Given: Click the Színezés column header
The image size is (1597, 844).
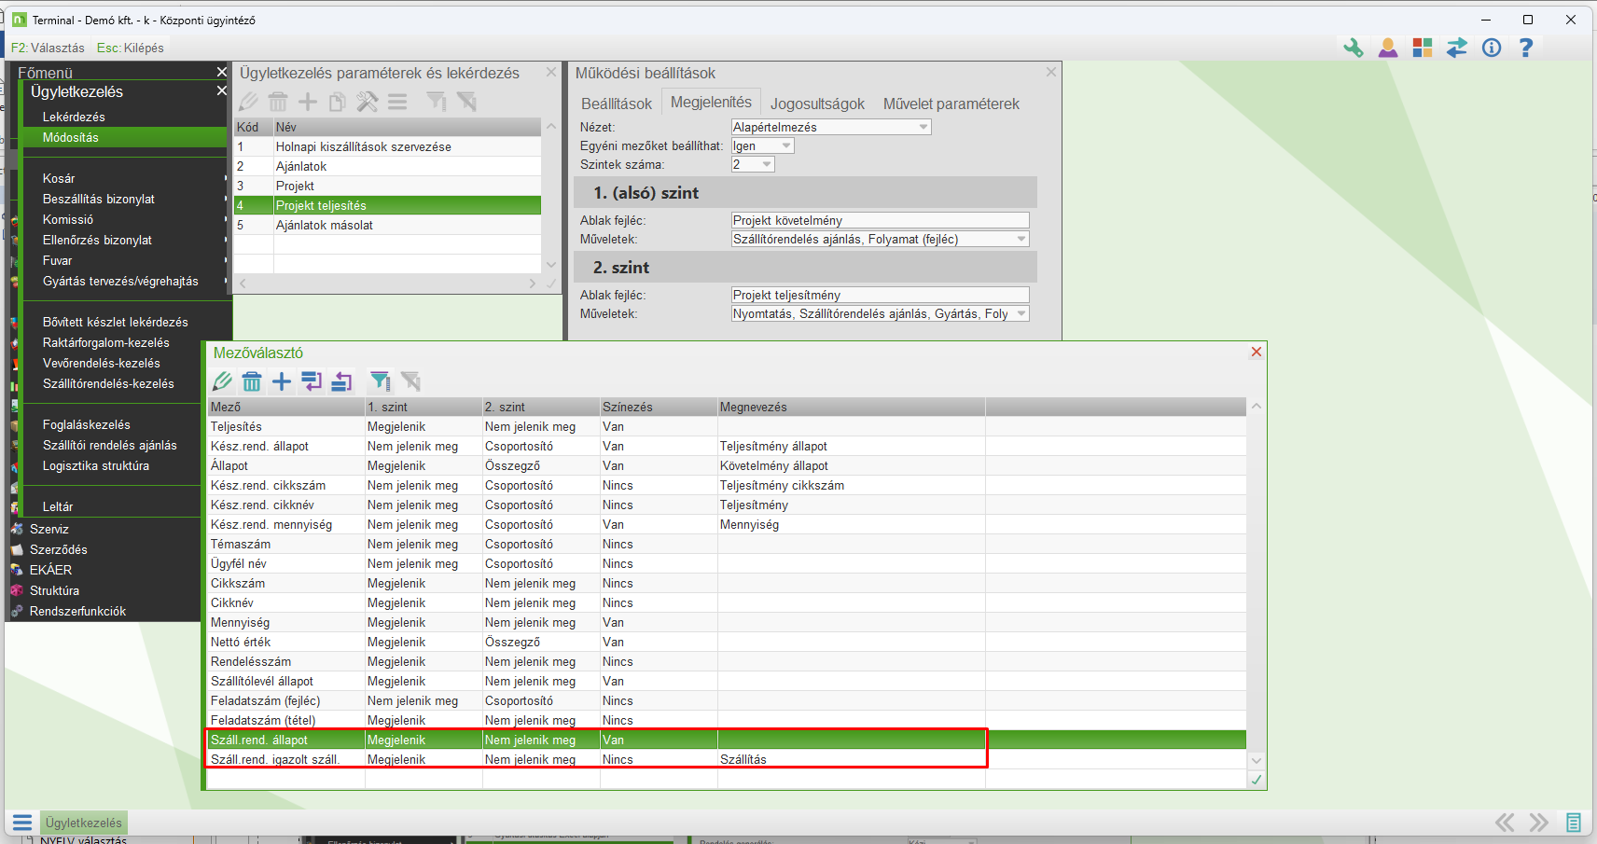Looking at the screenshot, I should point(659,407).
